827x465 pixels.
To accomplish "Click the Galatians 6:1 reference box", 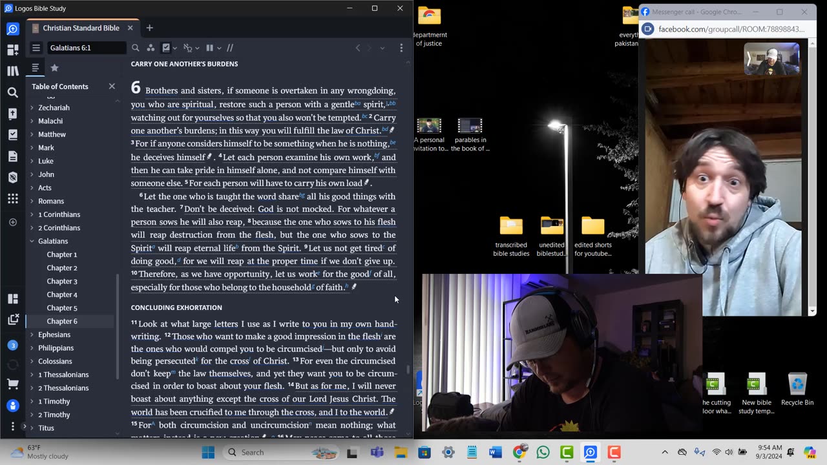I will pyautogui.click(x=86, y=48).
